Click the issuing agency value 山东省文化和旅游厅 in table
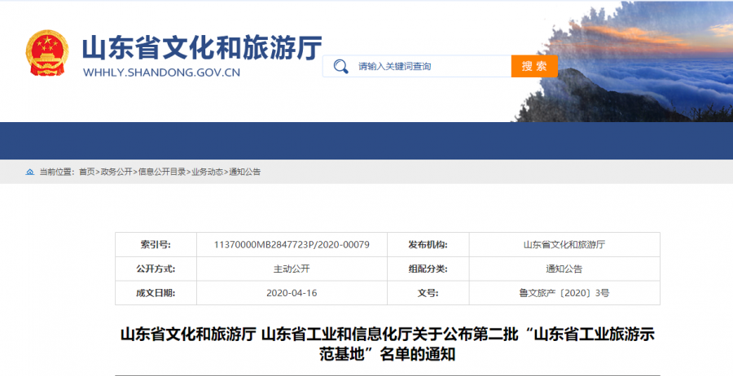The height and width of the screenshot is (376, 733). [564, 245]
